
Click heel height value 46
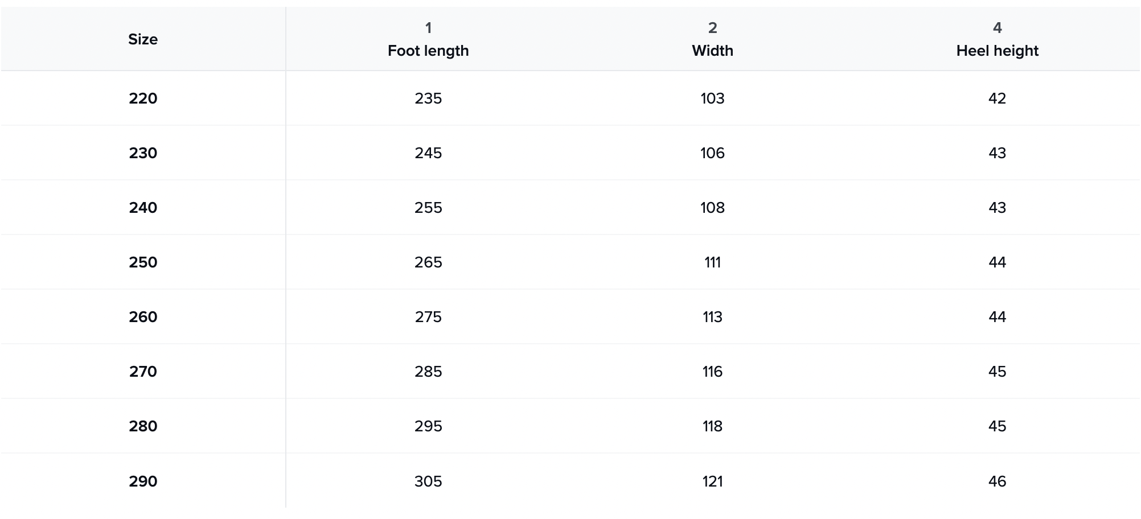tap(997, 481)
